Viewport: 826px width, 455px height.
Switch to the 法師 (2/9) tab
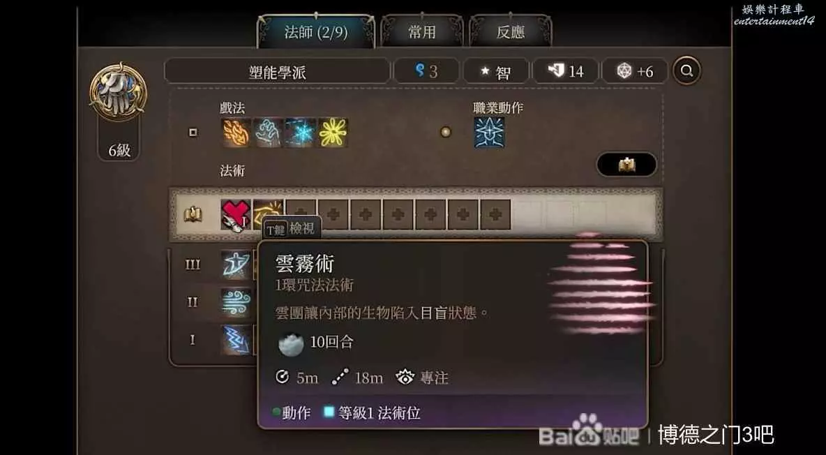pos(316,32)
